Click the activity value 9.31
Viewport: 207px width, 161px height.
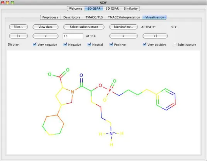tap(175, 27)
